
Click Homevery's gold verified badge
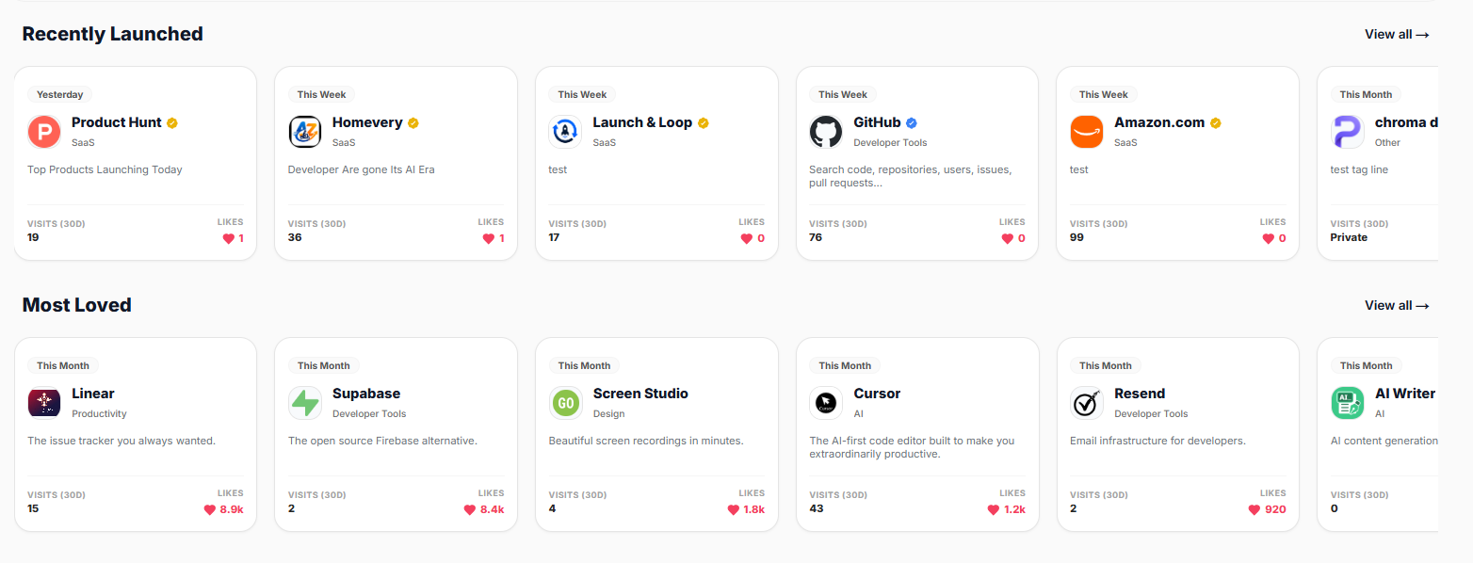point(413,123)
